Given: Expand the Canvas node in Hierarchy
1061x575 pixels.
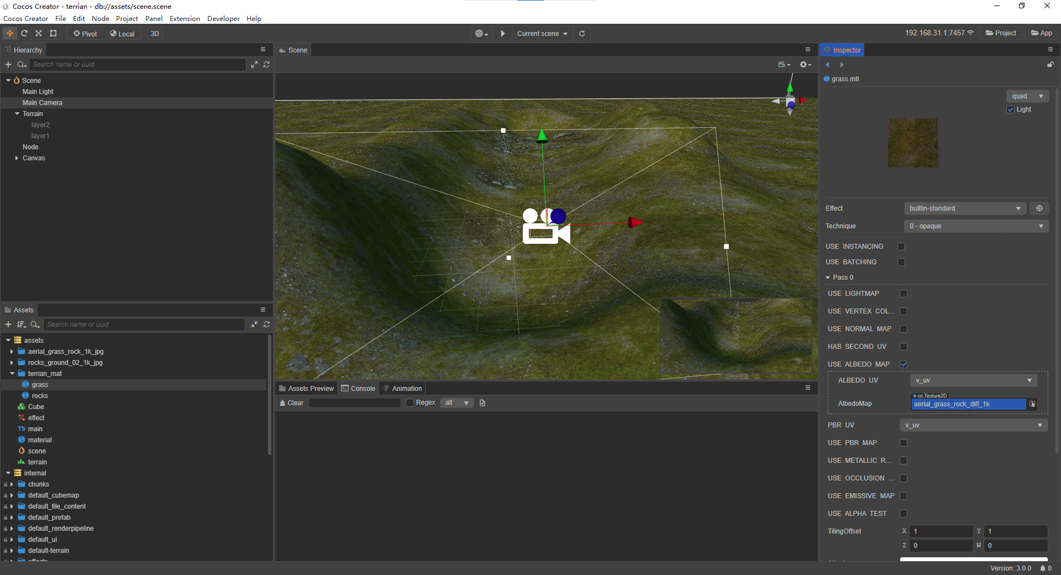Looking at the screenshot, I should tap(17, 158).
